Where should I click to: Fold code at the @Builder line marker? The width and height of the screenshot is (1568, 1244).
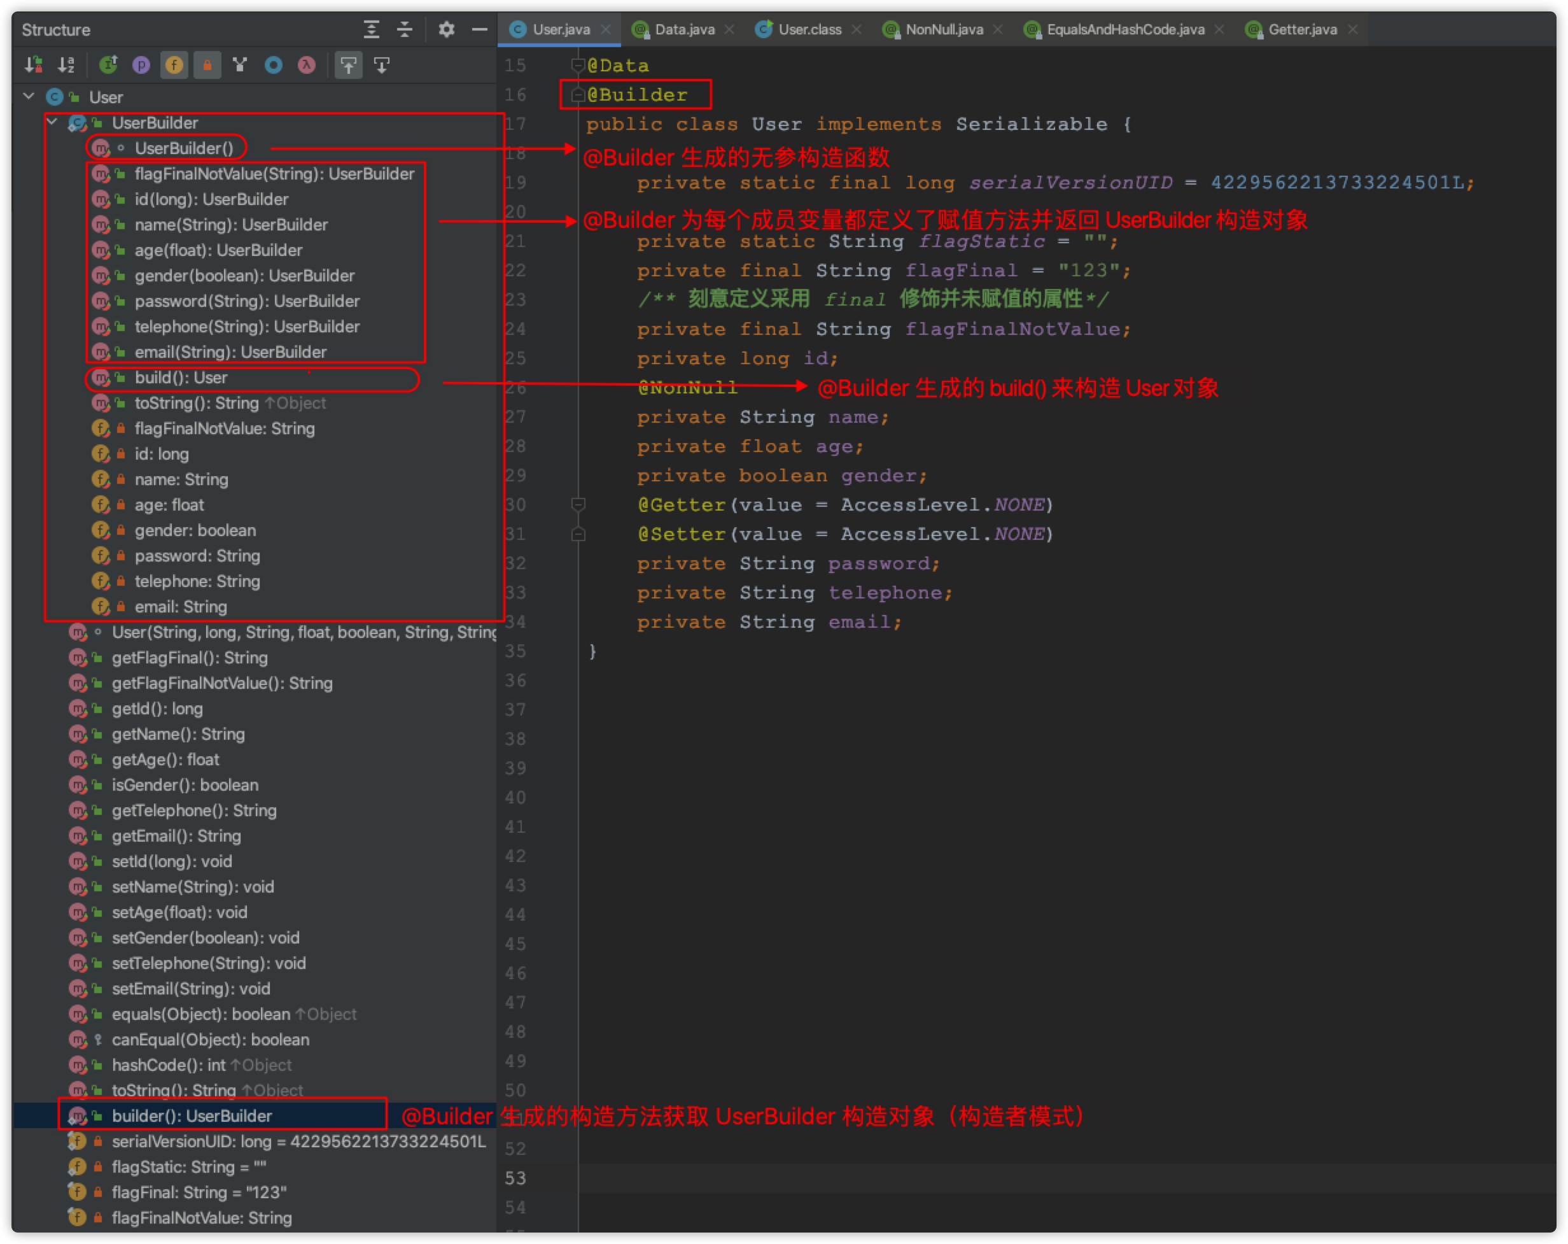(x=578, y=95)
